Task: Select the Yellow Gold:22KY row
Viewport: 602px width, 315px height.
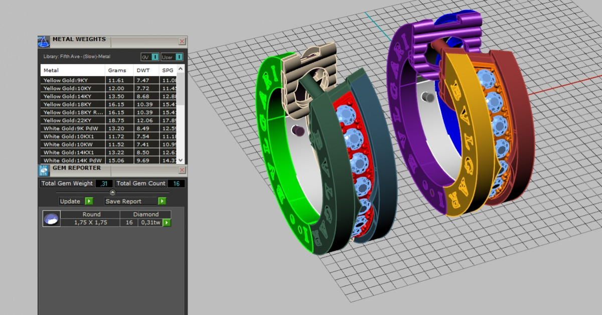Action: (x=109, y=120)
